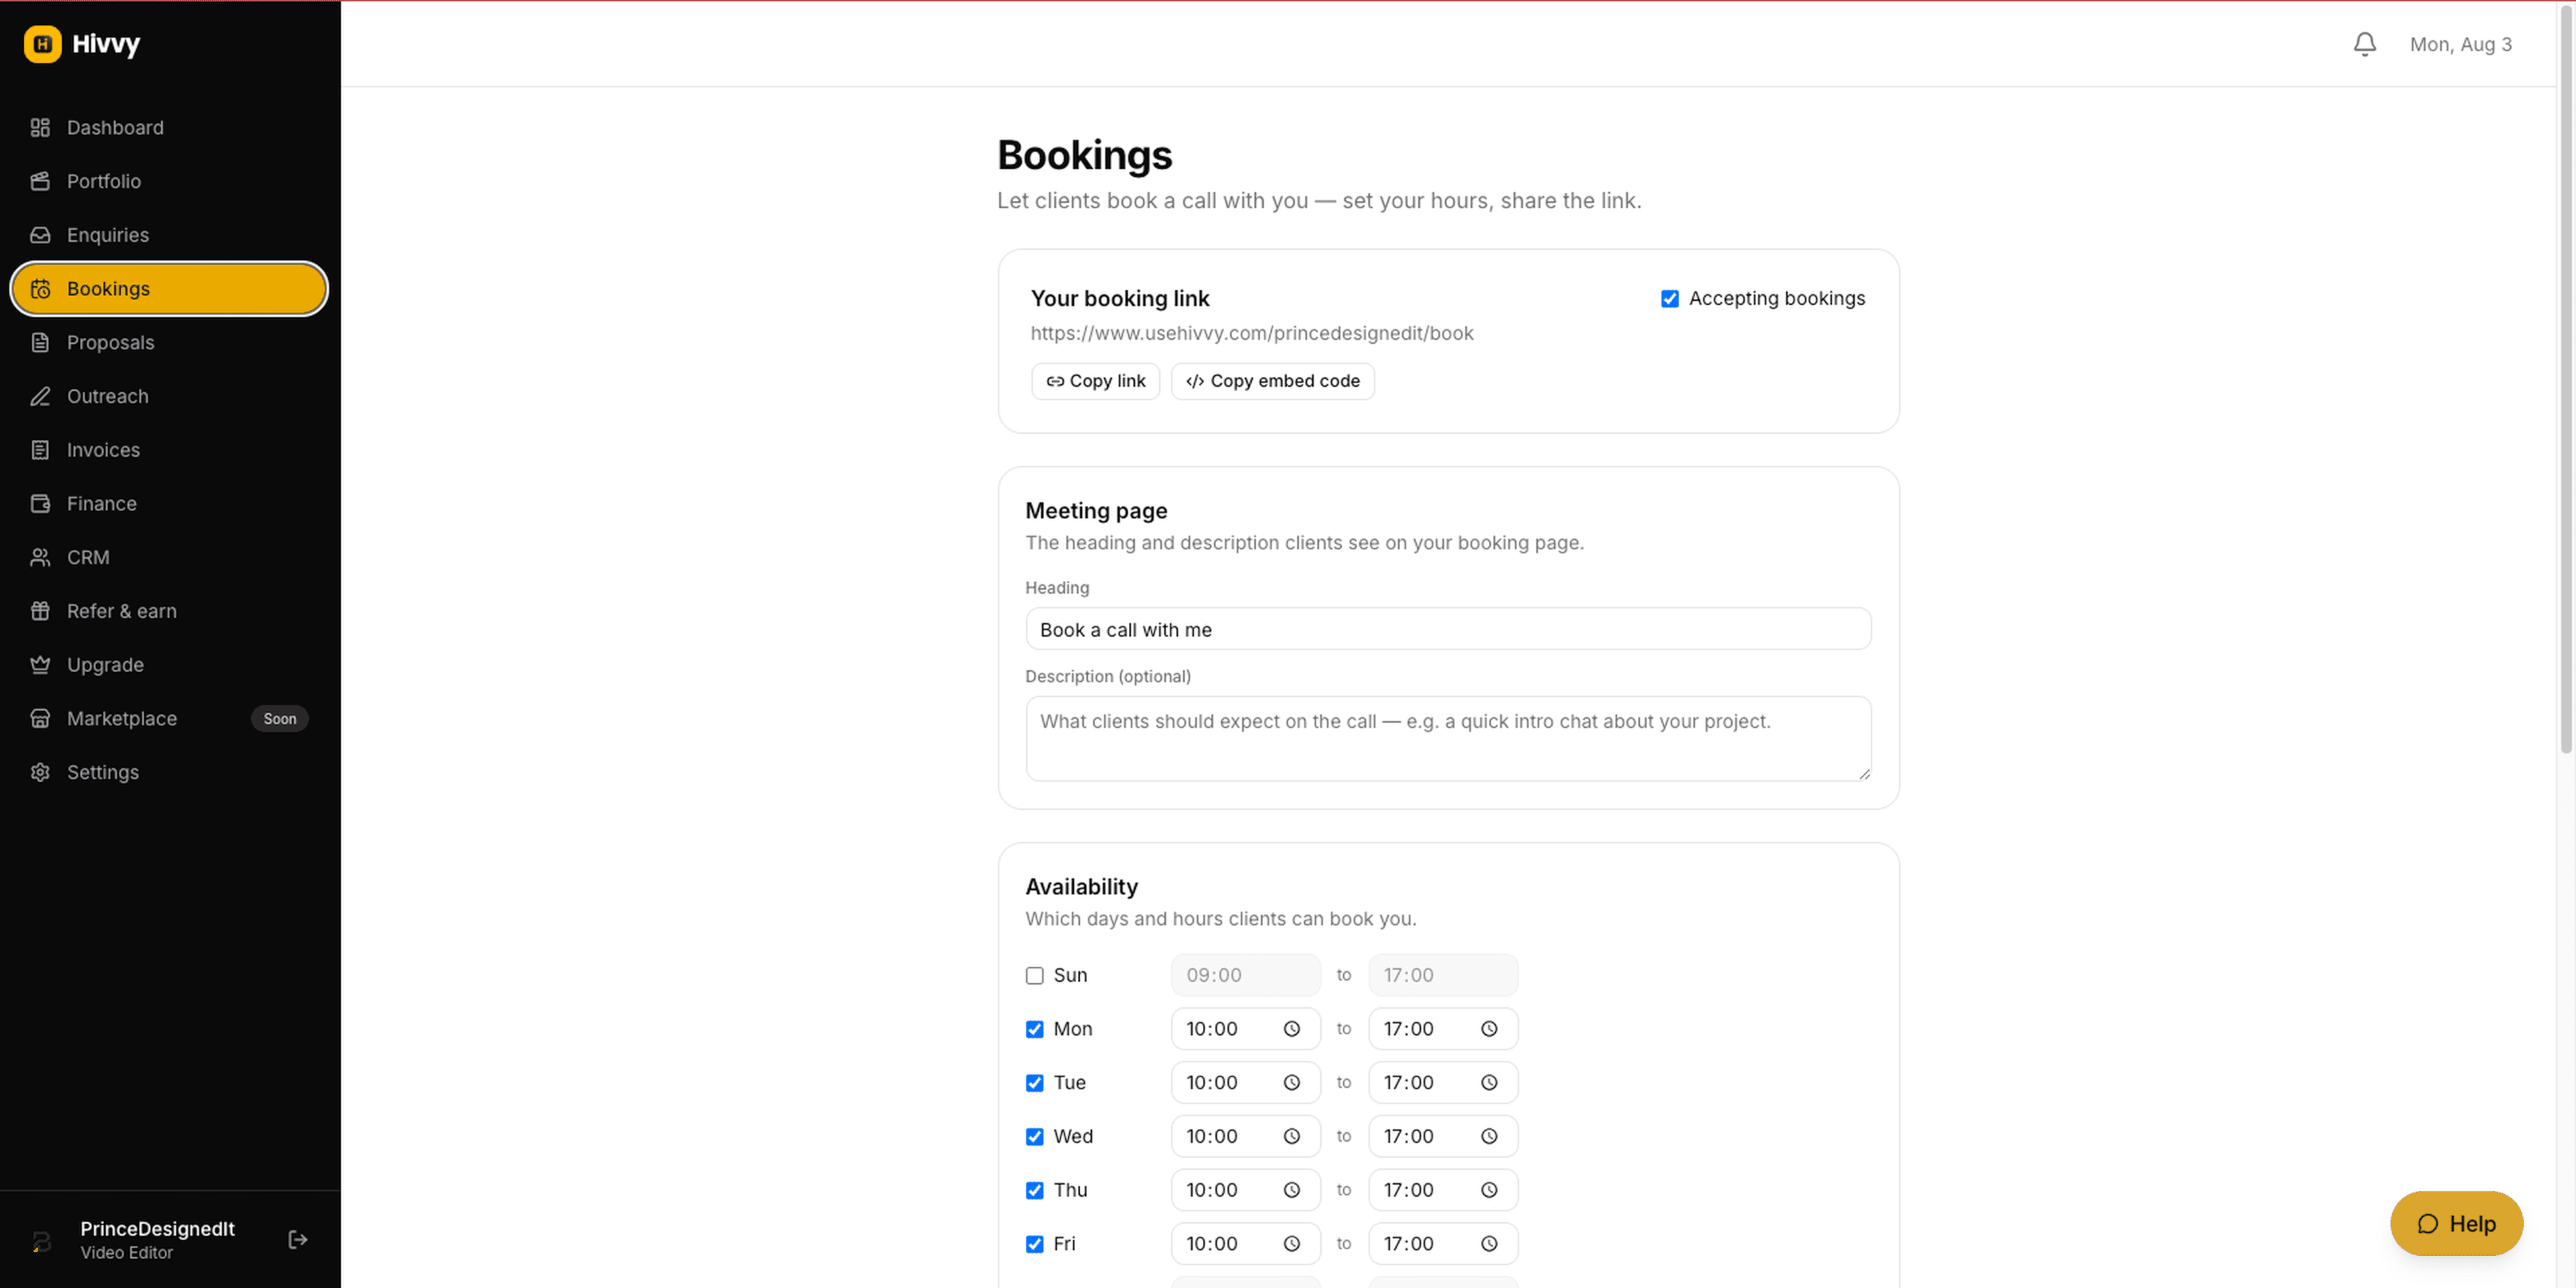Click the CRM people icon
The height and width of the screenshot is (1288, 2576).
(x=40, y=557)
